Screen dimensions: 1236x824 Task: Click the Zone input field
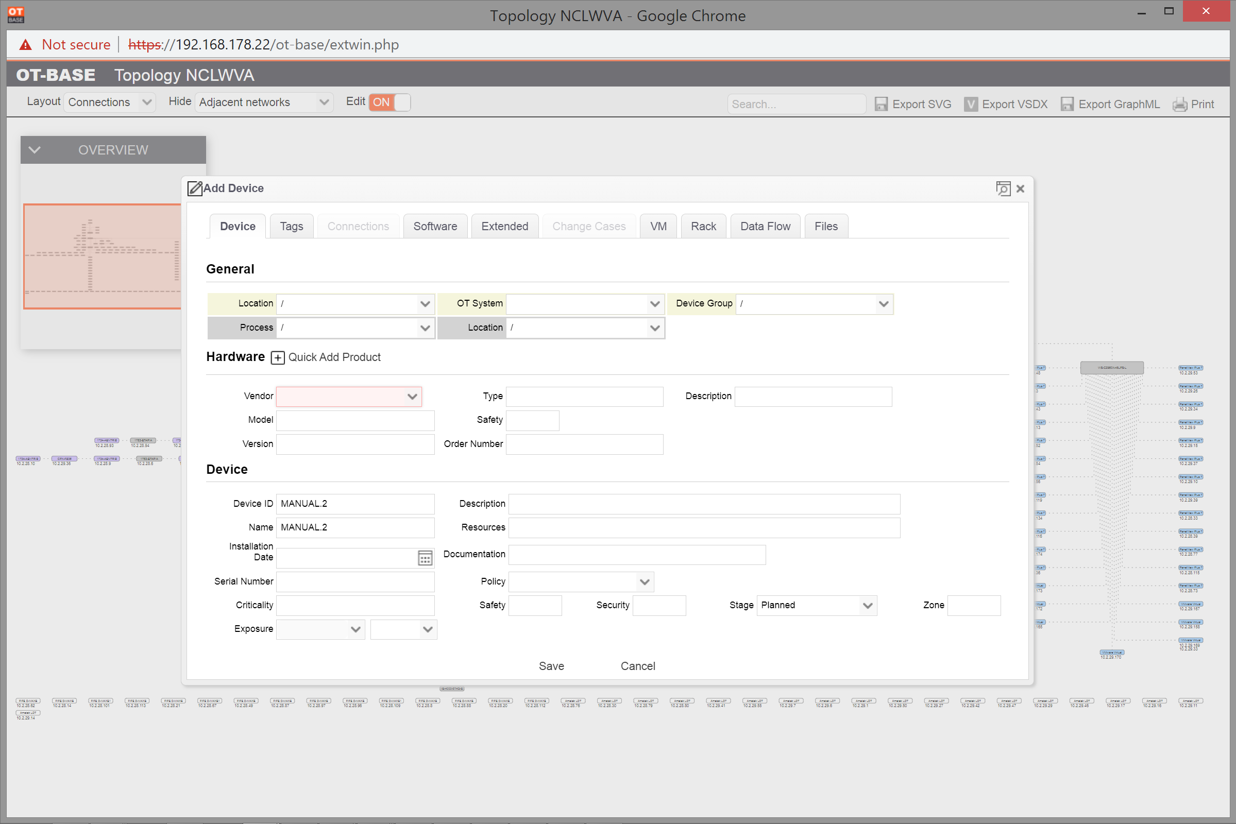(x=974, y=606)
